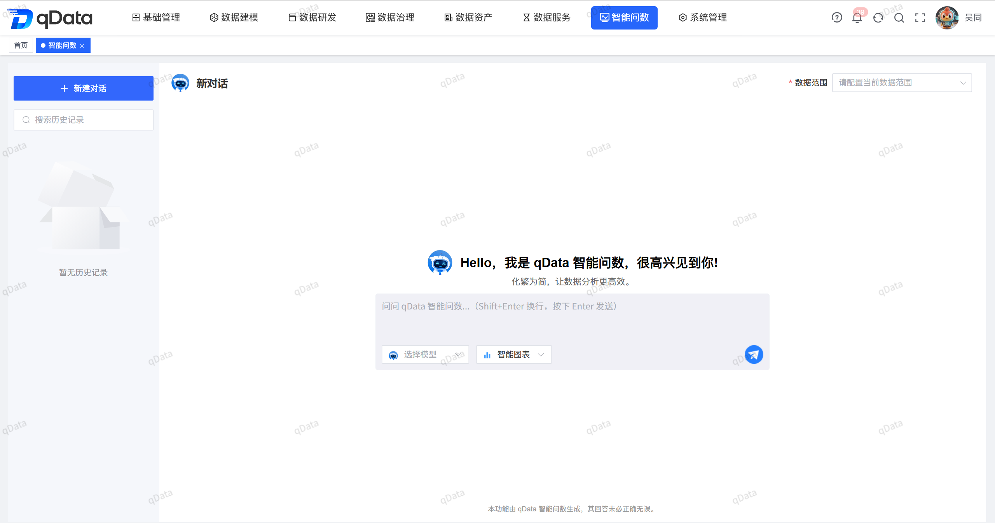Click the 暂无历史记录 text
The image size is (995, 523).
click(83, 273)
